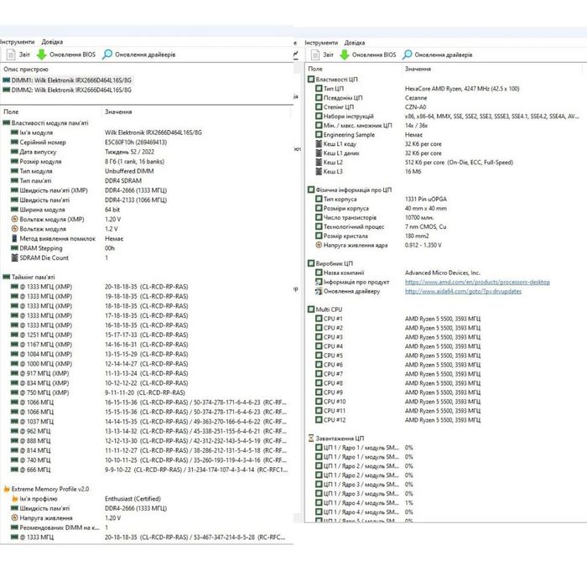The image size is (587, 587).
Task: Click chip icon beside Кеш L3
Action: tap(319, 171)
